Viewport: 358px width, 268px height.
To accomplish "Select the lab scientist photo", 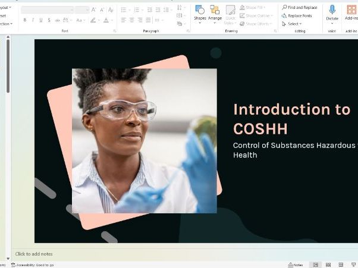I will 145,141.
